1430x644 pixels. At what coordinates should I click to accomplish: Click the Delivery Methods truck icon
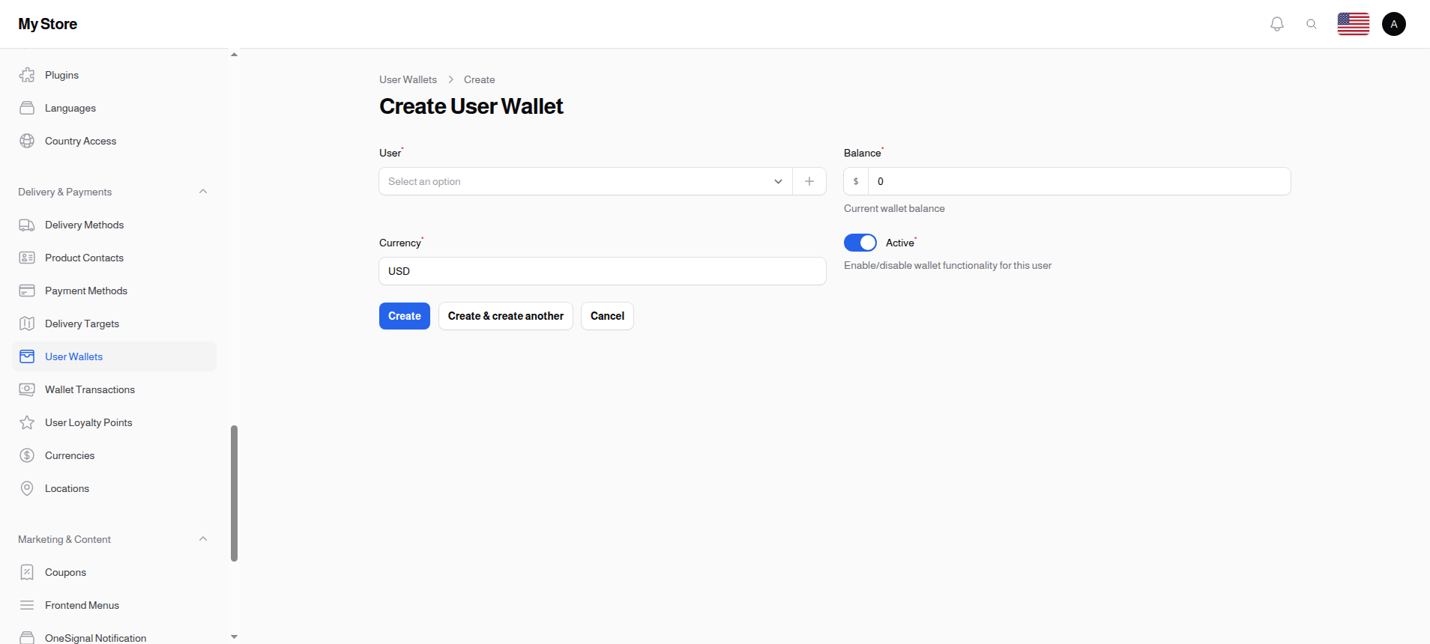[27, 225]
